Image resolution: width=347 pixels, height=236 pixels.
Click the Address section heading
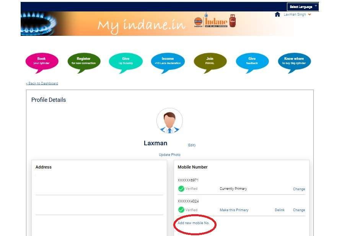(x=43, y=167)
